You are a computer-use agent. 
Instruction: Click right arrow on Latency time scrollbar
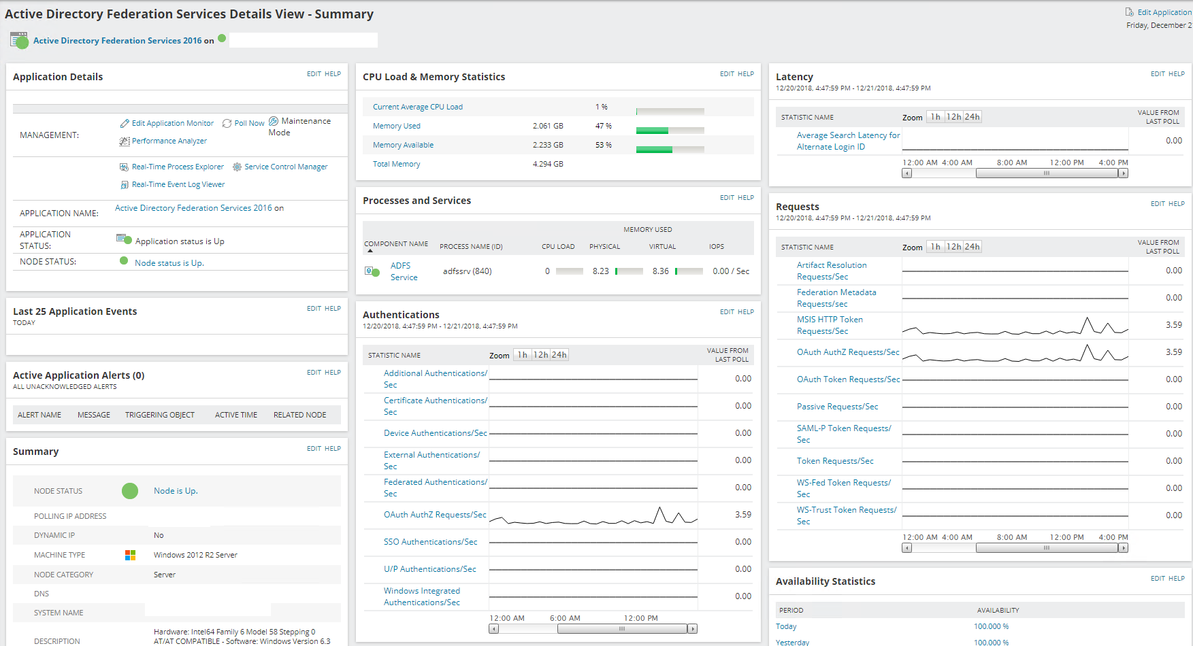click(x=1123, y=173)
